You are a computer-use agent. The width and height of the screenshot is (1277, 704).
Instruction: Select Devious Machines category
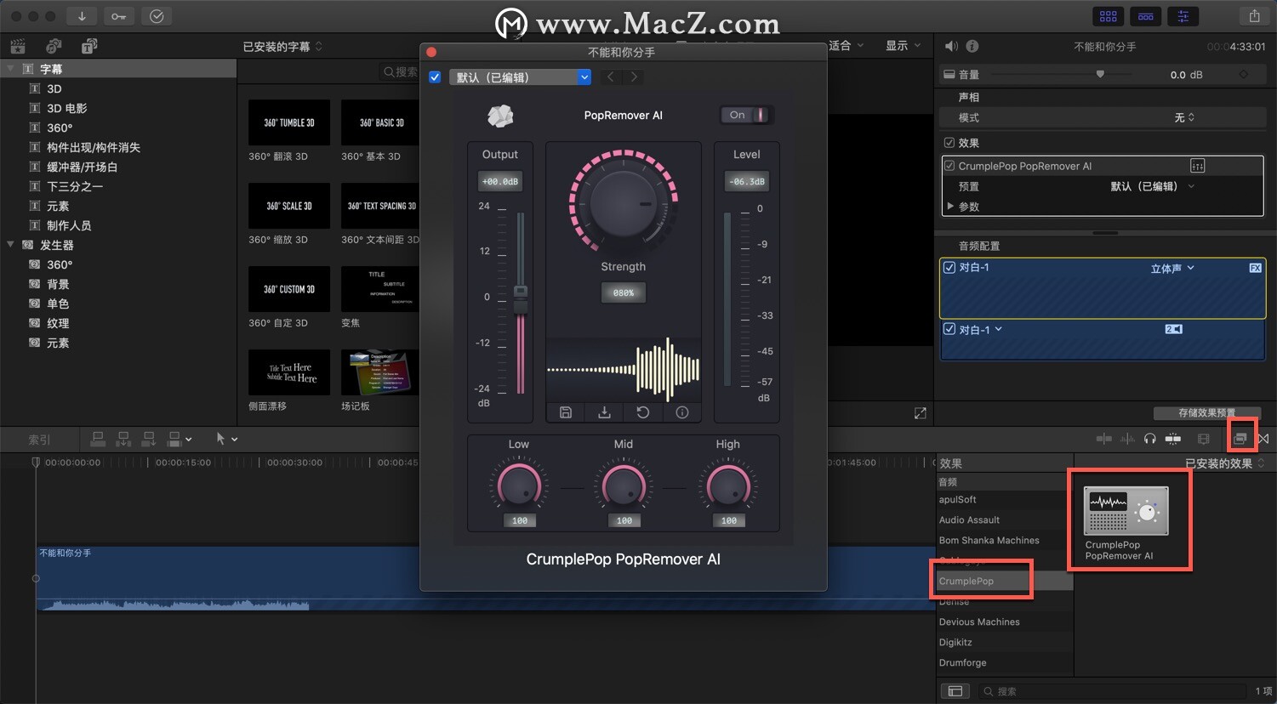[1004, 622]
